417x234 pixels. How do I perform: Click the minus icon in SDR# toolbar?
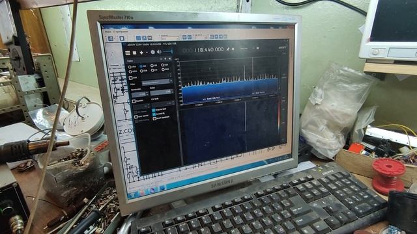pos(147,52)
